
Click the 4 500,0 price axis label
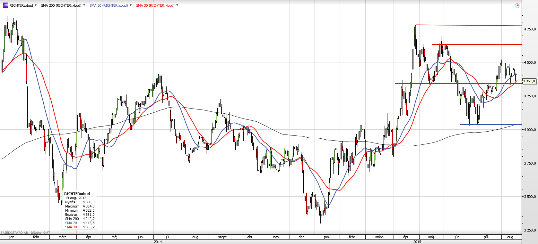click(x=530, y=63)
